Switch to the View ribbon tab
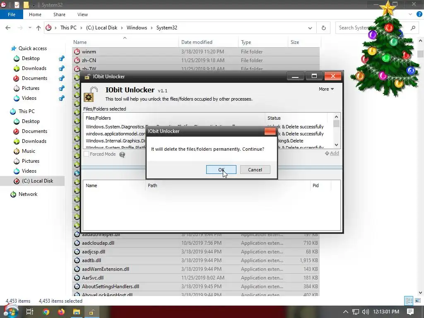424x318 pixels. pyautogui.click(x=82, y=14)
